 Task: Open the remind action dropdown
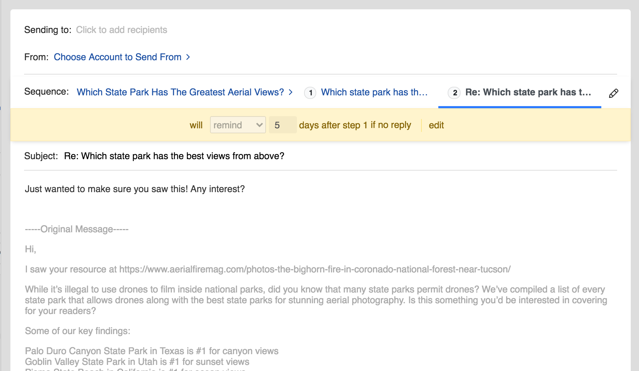238,125
